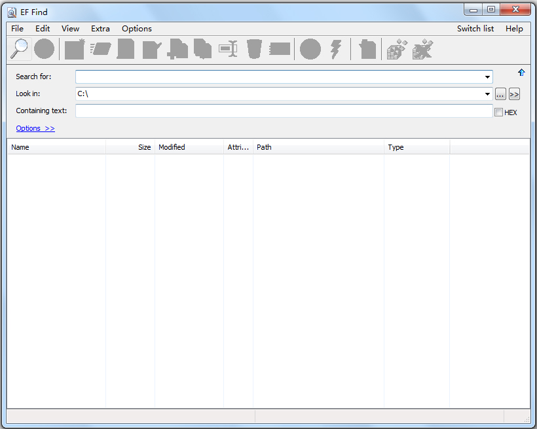The width and height of the screenshot is (537, 429).
Task: Sort results by the Type column
Action: (x=417, y=147)
